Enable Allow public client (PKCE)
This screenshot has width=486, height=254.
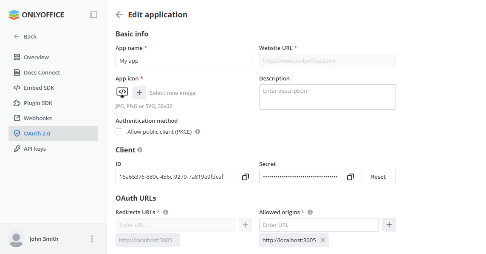point(119,132)
